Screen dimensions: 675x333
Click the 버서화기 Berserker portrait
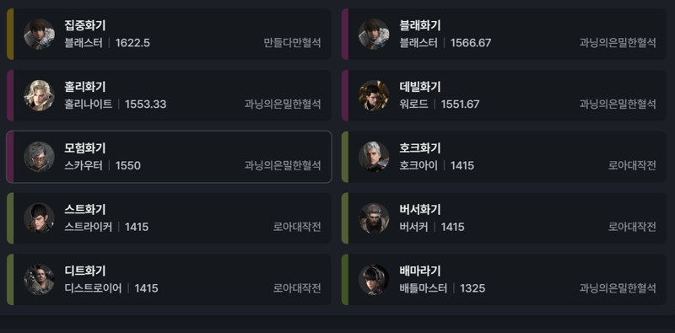[x=374, y=218]
